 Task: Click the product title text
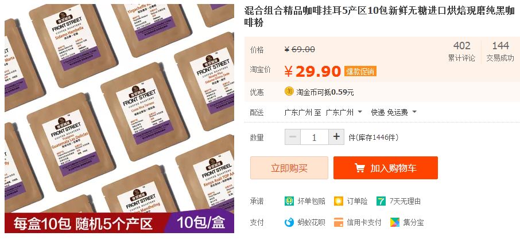click(x=379, y=16)
